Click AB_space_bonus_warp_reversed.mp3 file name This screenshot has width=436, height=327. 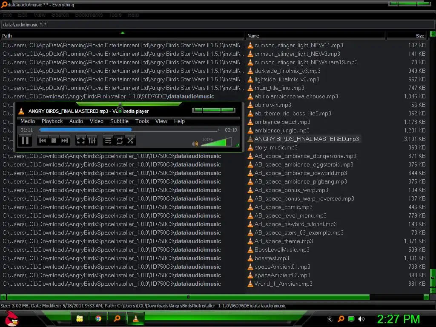tap(304, 198)
